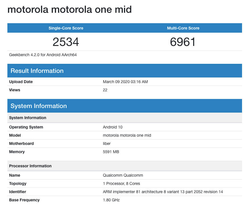The width and height of the screenshot is (248, 207).
Task: Select the processor name "Qualcomm Qualcomm"
Action: 123,175
